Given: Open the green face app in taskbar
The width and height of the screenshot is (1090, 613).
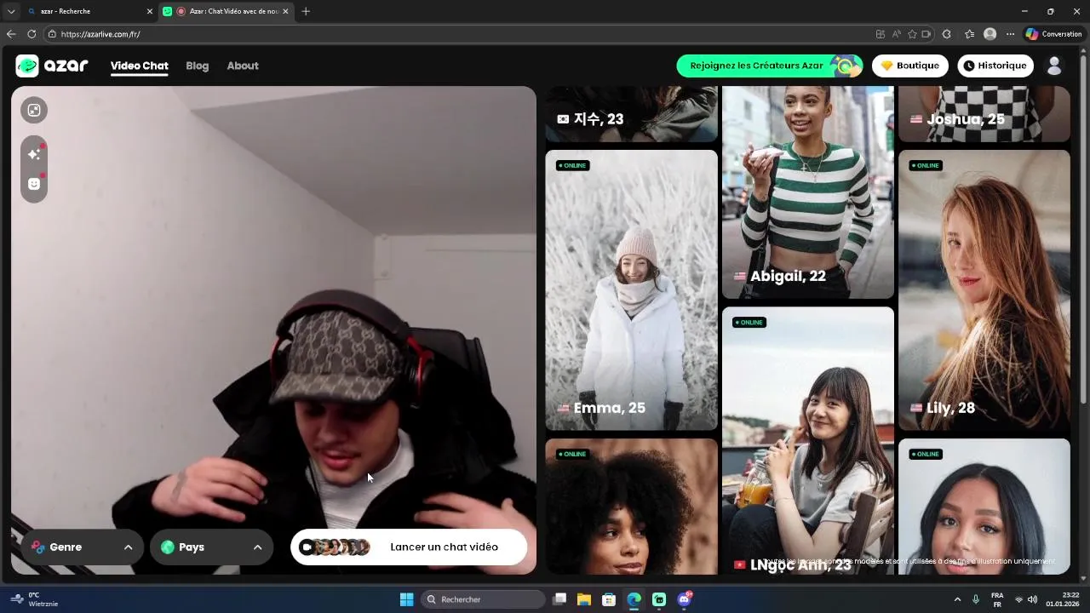Looking at the screenshot, I should coord(659,599).
